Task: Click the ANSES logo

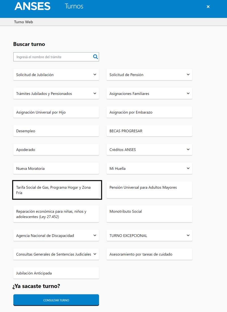Action: (x=32, y=6)
